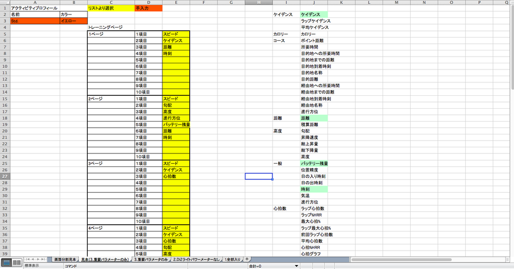Select the 3ページ cell

click(x=111, y=164)
